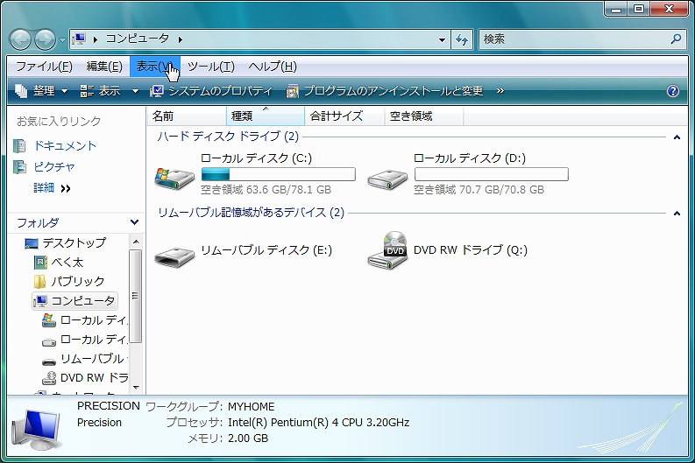Open Local Disk (D:) drive icon
The width and height of the screenshot is (695, 463).
[387, 178]
